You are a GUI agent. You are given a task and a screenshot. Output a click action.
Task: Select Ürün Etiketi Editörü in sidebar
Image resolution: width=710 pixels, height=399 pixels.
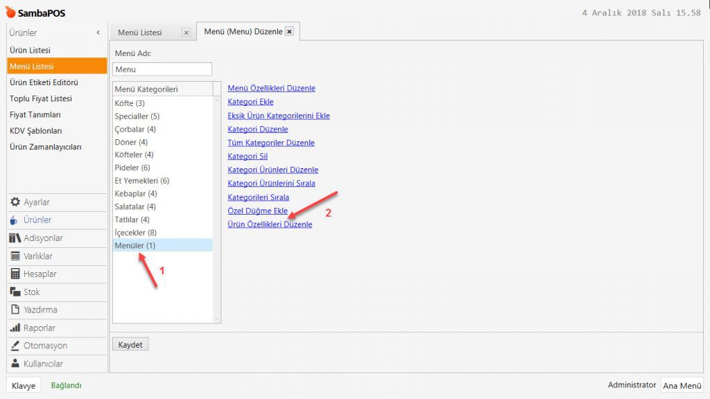(44, 82)
